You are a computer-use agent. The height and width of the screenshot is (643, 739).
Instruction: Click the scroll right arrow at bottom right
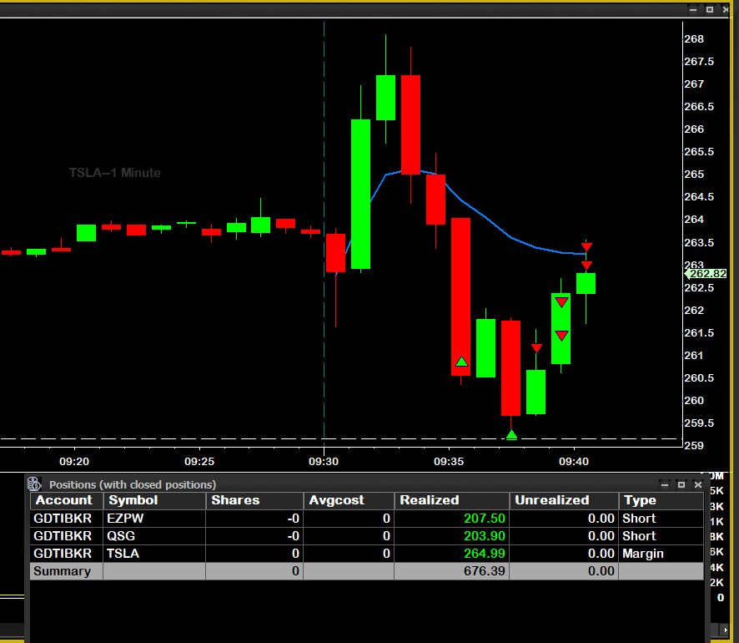(x=726, y=630)
